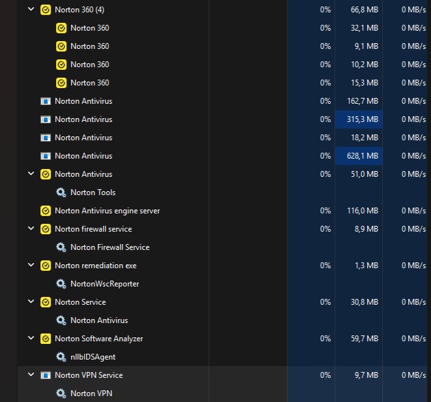Collapse the Norton VPN Service group
431x402 pixels.
[31, 375]
